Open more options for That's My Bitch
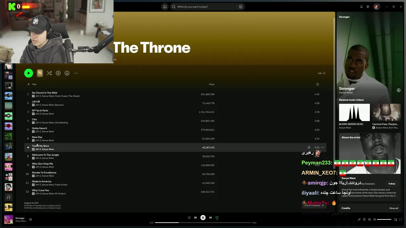 click(322, 147)
